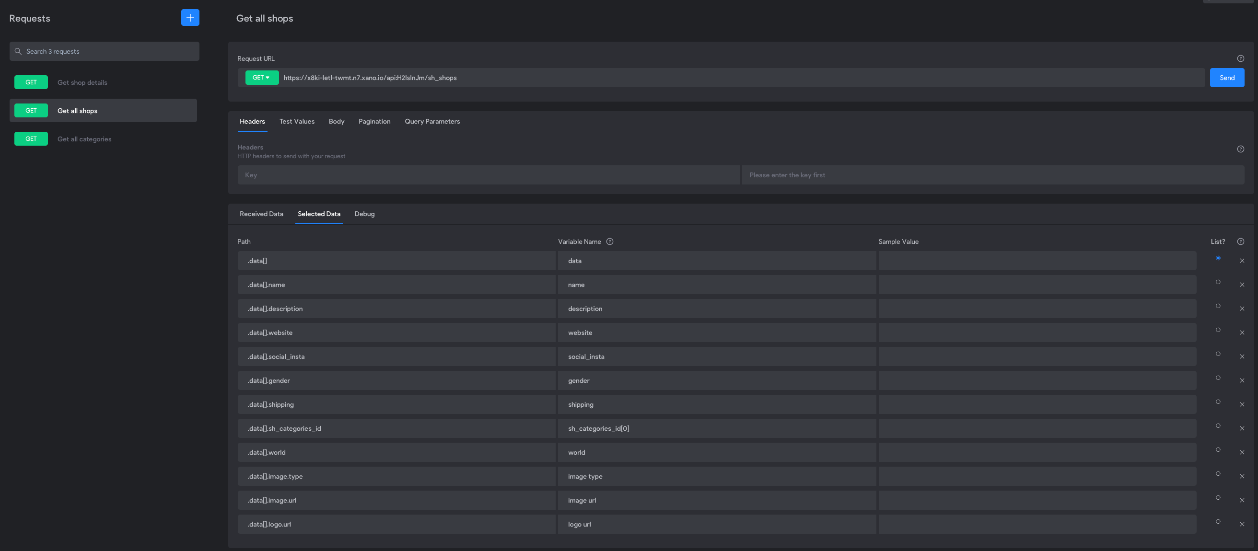The image size is (1258, 551).
Task: Delete the .data[].world row
Action: (1241, 452)
